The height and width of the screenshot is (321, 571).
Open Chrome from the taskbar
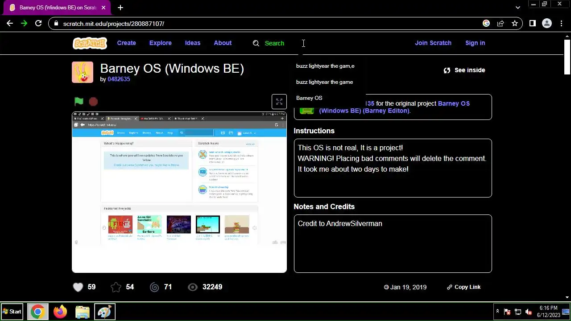tap(37, 312)
